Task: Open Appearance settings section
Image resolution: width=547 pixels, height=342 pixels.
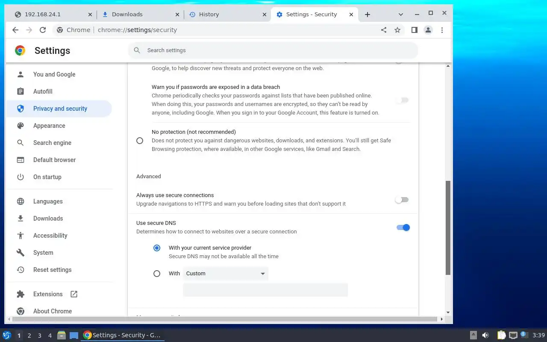Action: tap(59, 126)
